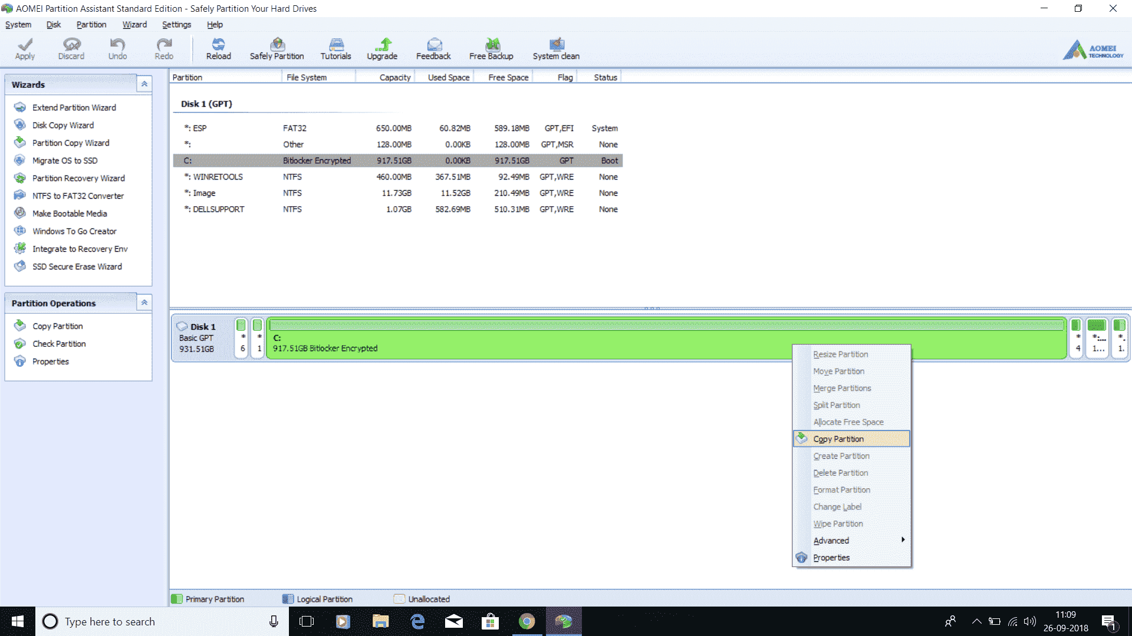Sort by the Free Space column header

pos(503,77)
